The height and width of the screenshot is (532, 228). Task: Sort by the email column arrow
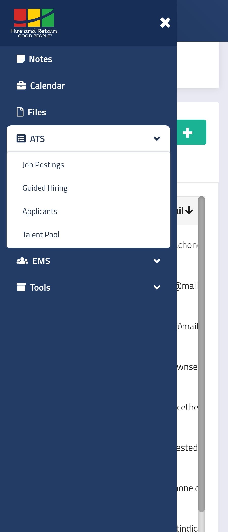(x=189, y=210)
